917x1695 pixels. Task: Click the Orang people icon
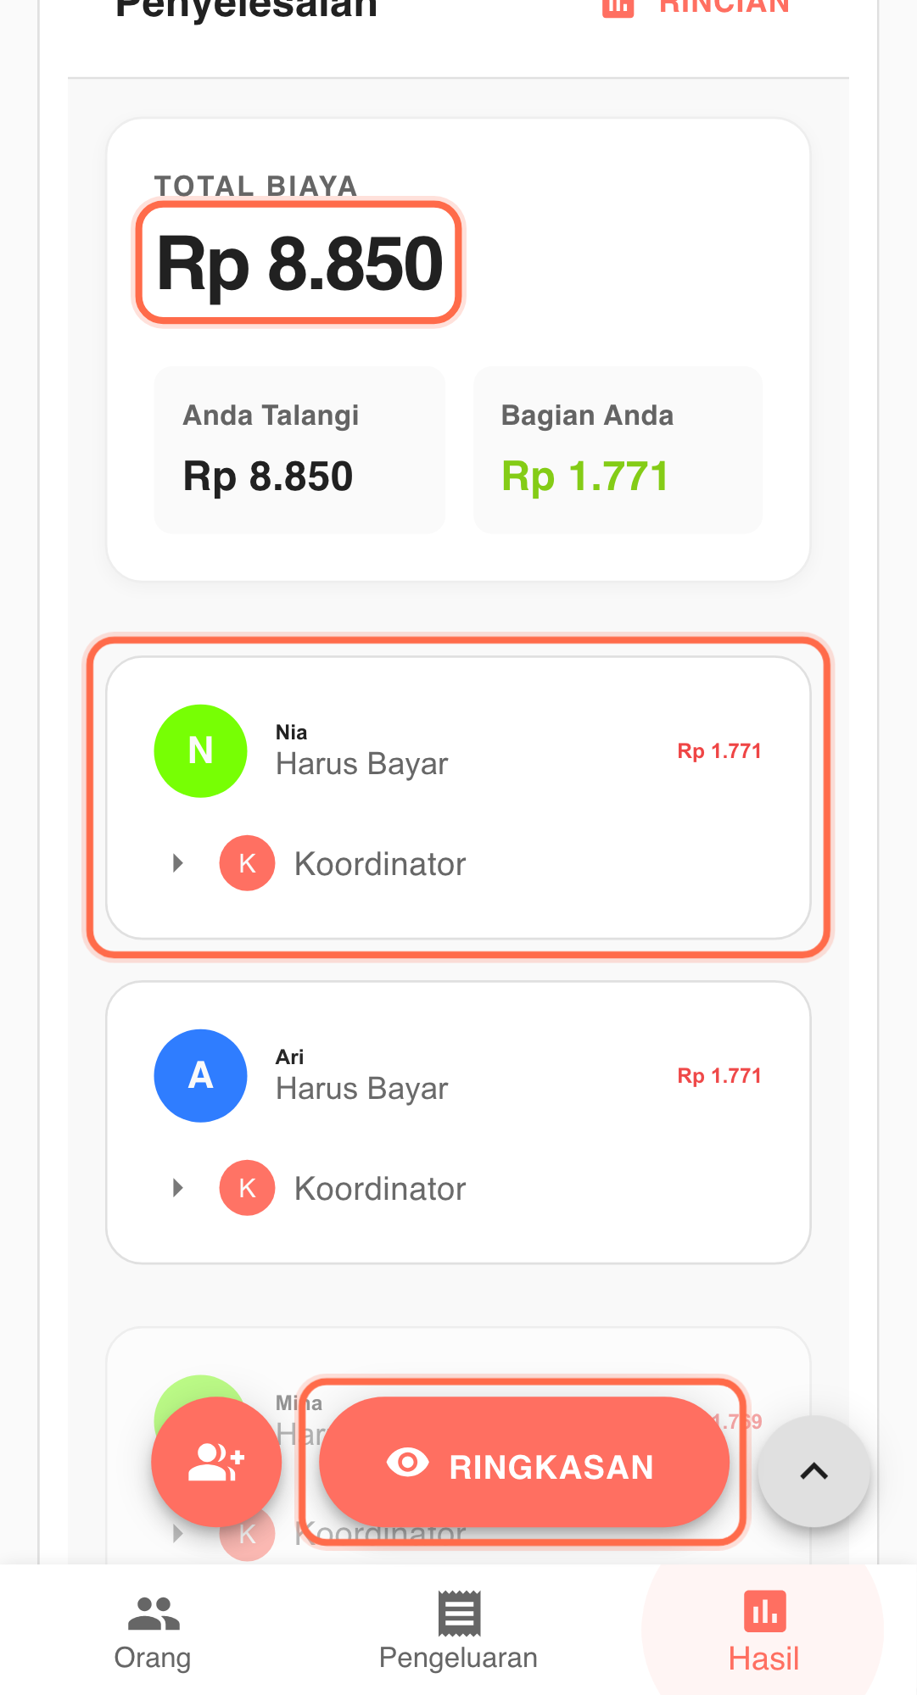point(153,1613)
